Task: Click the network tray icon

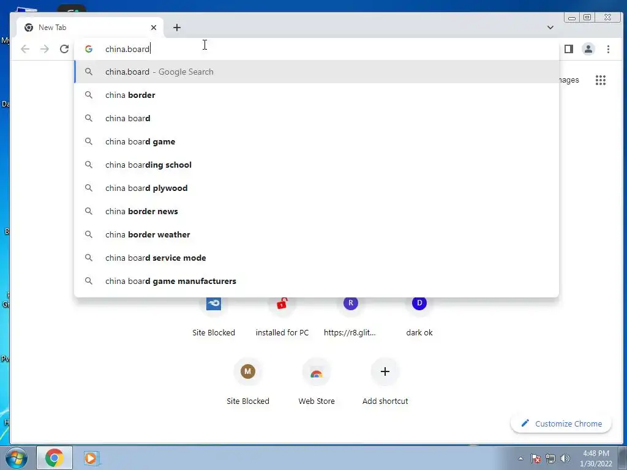Action: pos(550,458)
